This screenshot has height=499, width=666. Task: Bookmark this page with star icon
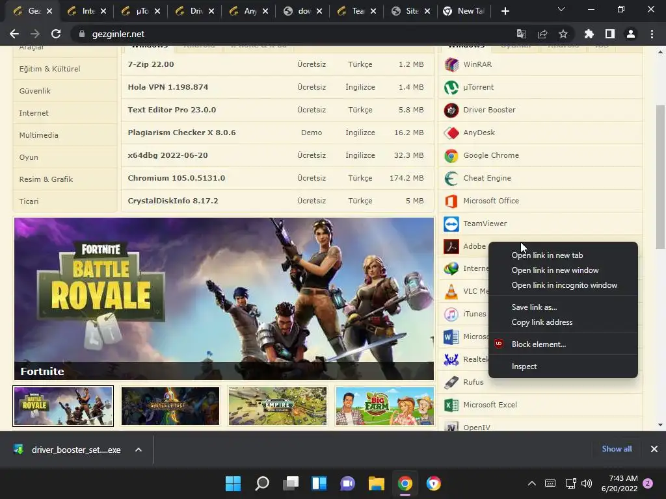(563, 34)
